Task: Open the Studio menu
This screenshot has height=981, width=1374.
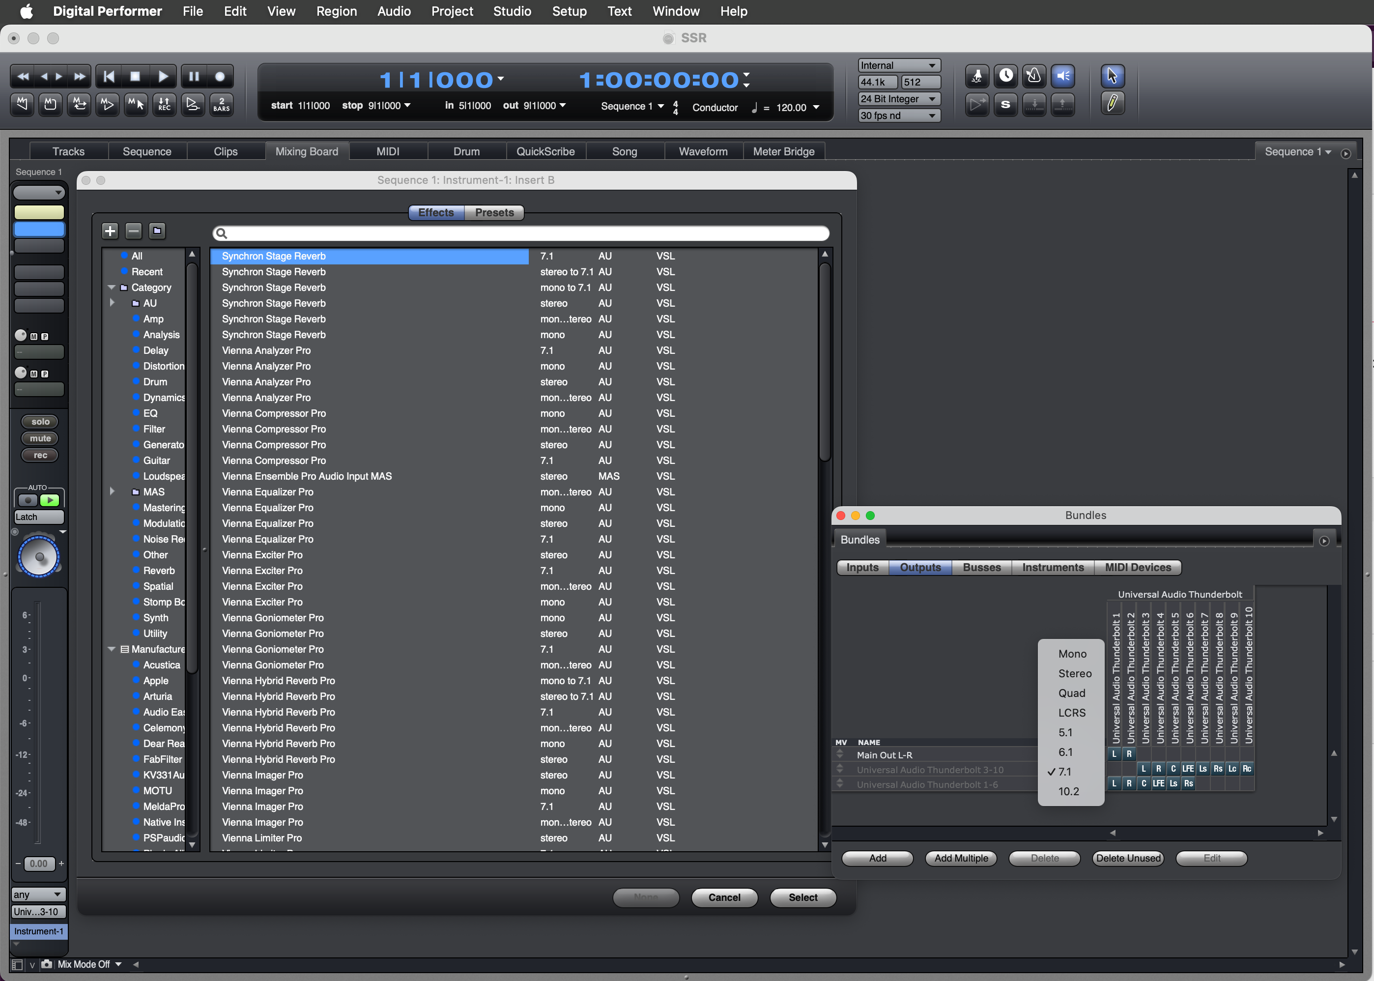Action: pyautogui.click(x=512, y=11)
